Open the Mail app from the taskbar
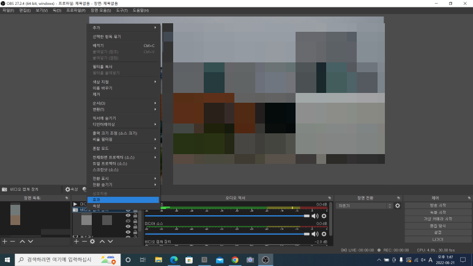This screenshot has height=266, width=473. [220, 260]
